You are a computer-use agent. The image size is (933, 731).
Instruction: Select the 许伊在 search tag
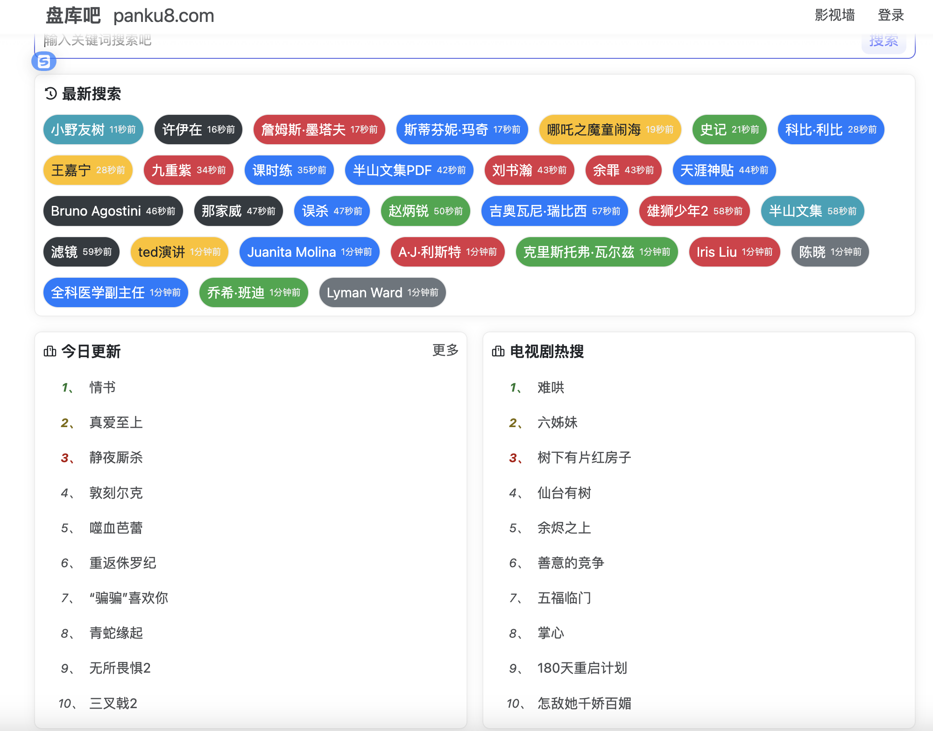(198, 130)
